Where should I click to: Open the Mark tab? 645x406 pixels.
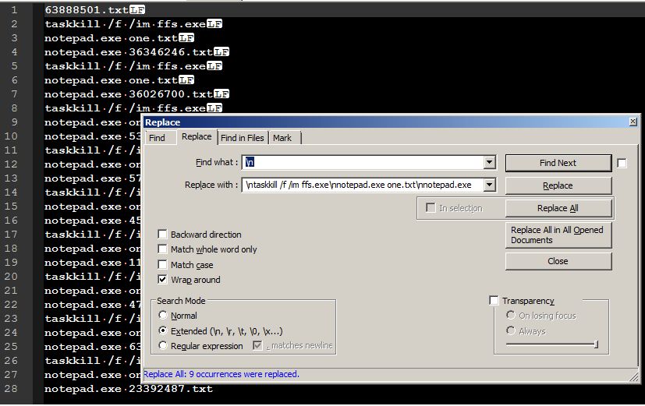coord(282,138)
